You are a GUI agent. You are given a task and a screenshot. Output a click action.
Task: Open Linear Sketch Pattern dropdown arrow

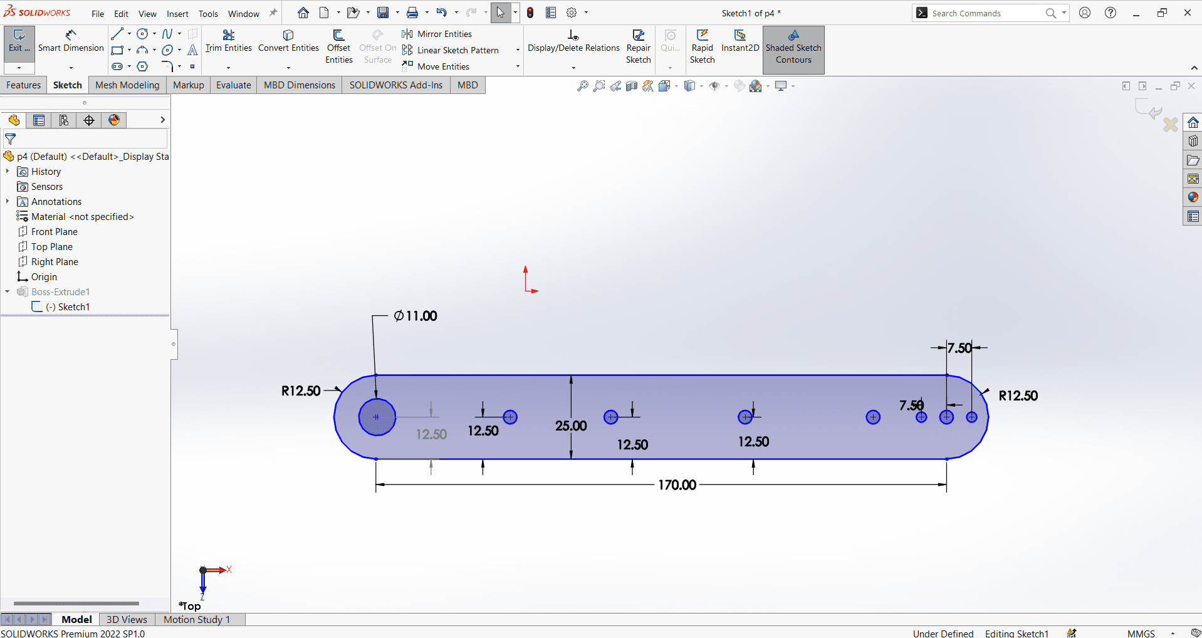pyautogui.click(x=518, y=50)
